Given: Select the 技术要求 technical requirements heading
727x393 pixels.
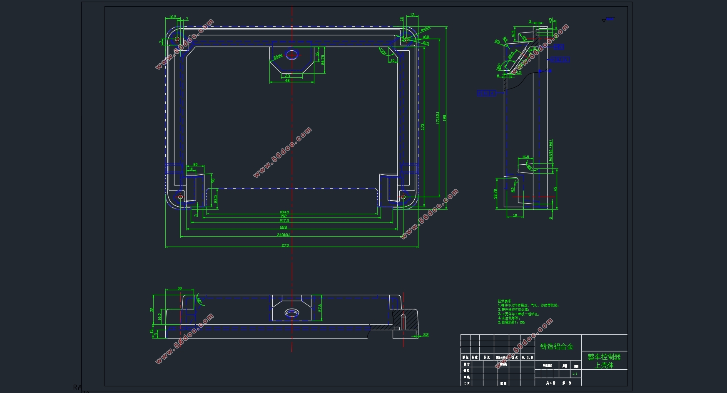Looking at the screenshot, I should coord(504,301).
